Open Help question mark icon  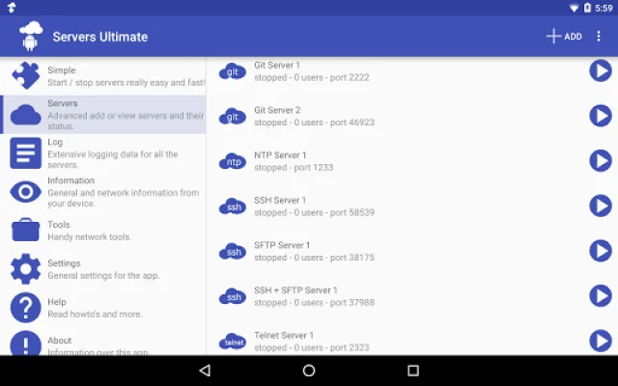[26, 308]
